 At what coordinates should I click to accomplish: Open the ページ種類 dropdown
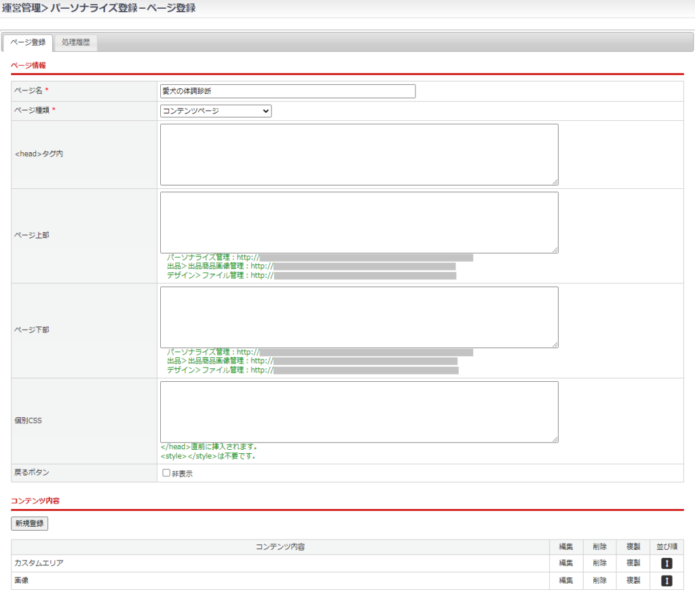click(x=216, y=111)
